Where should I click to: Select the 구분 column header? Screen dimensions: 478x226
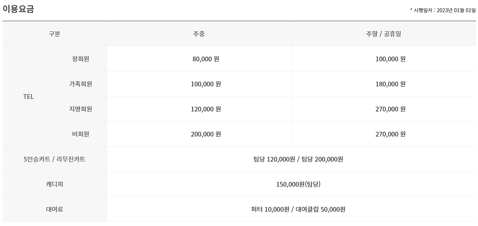tap(55, 34)
